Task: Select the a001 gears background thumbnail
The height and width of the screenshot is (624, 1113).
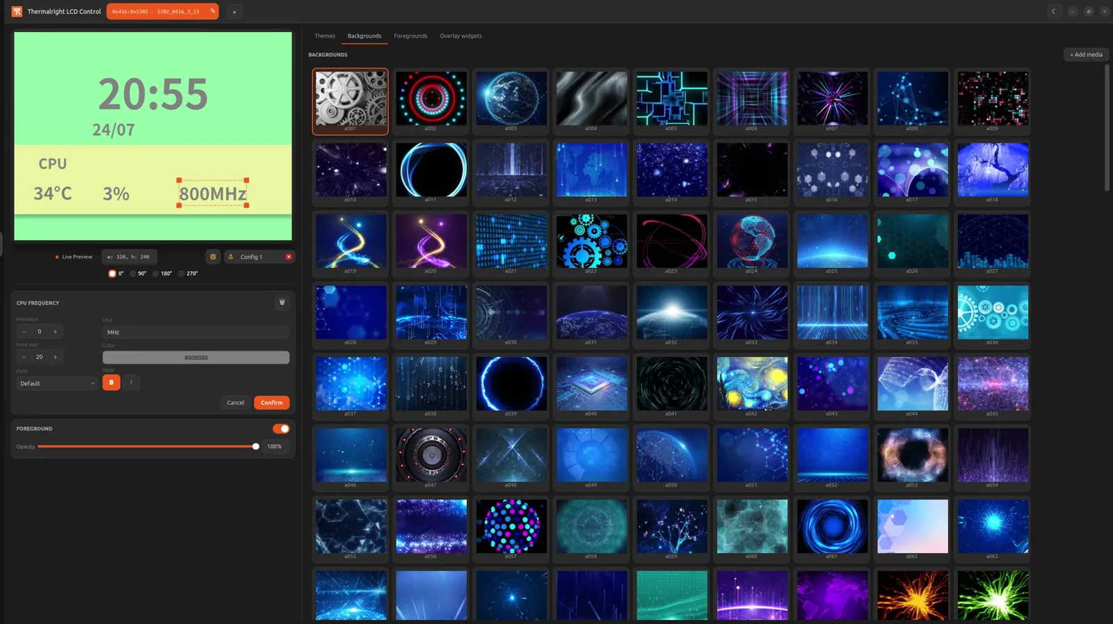Action: (351, 101)
